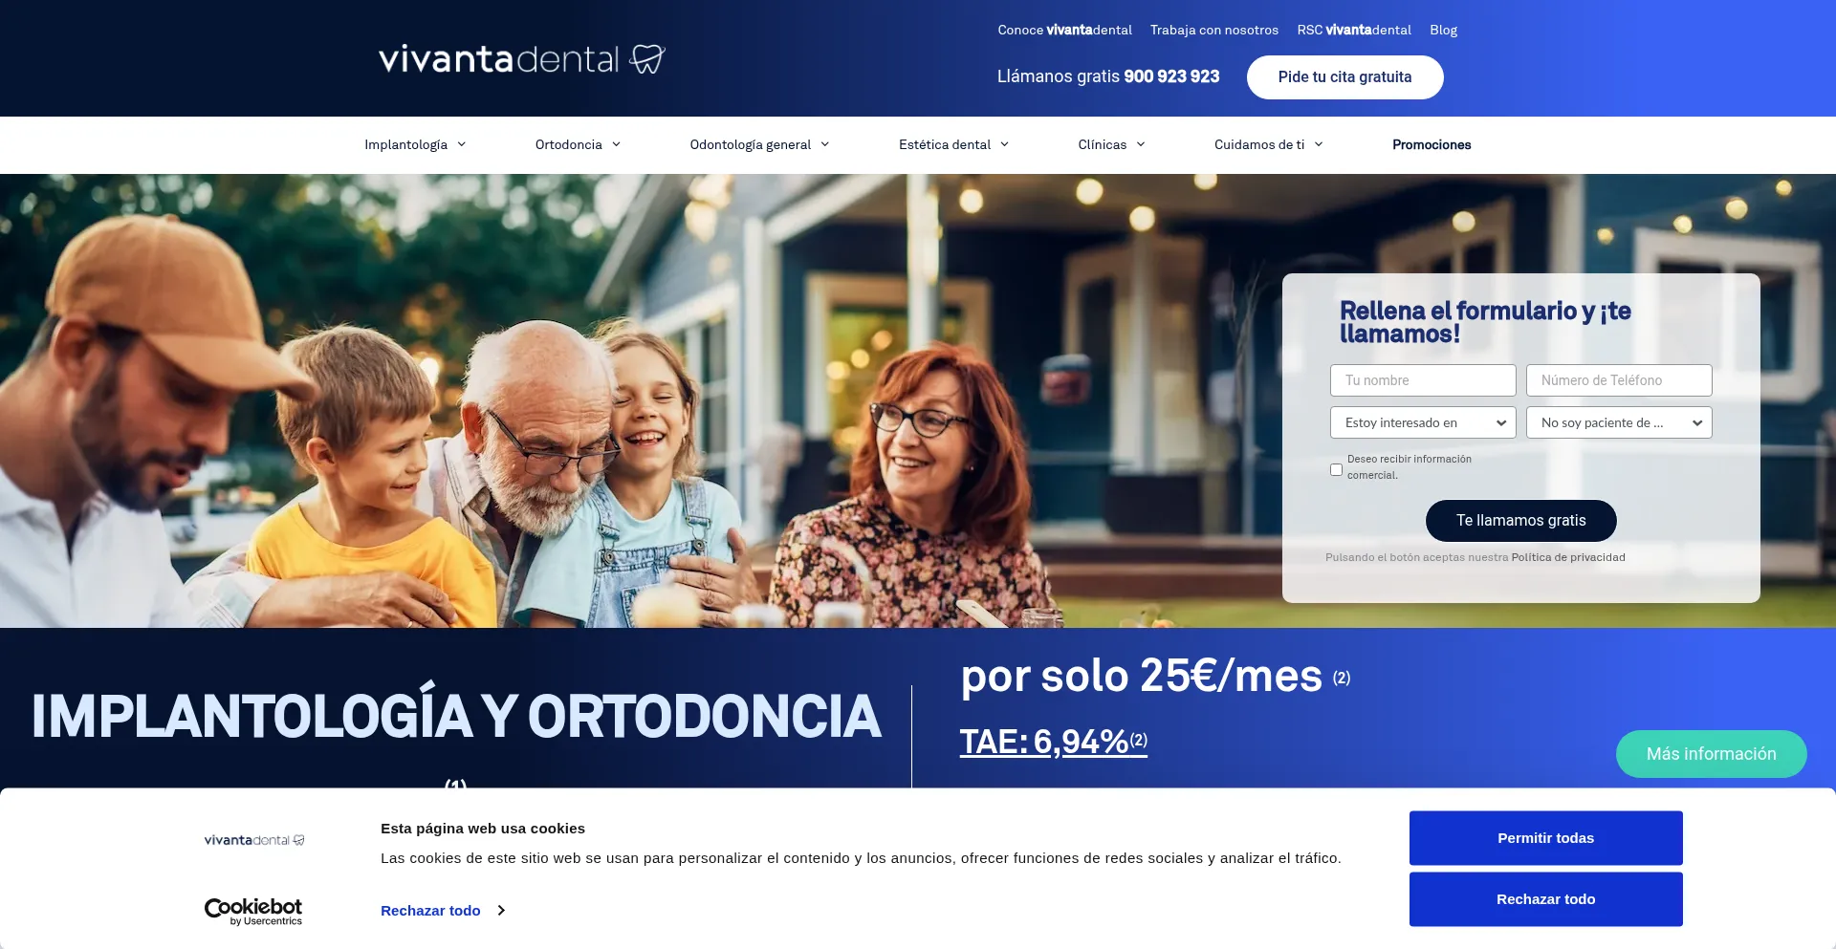Click the 'Te llamamos gratis' button
Viewport: 1836px width, 949px height.
[x=1520, y=521]
